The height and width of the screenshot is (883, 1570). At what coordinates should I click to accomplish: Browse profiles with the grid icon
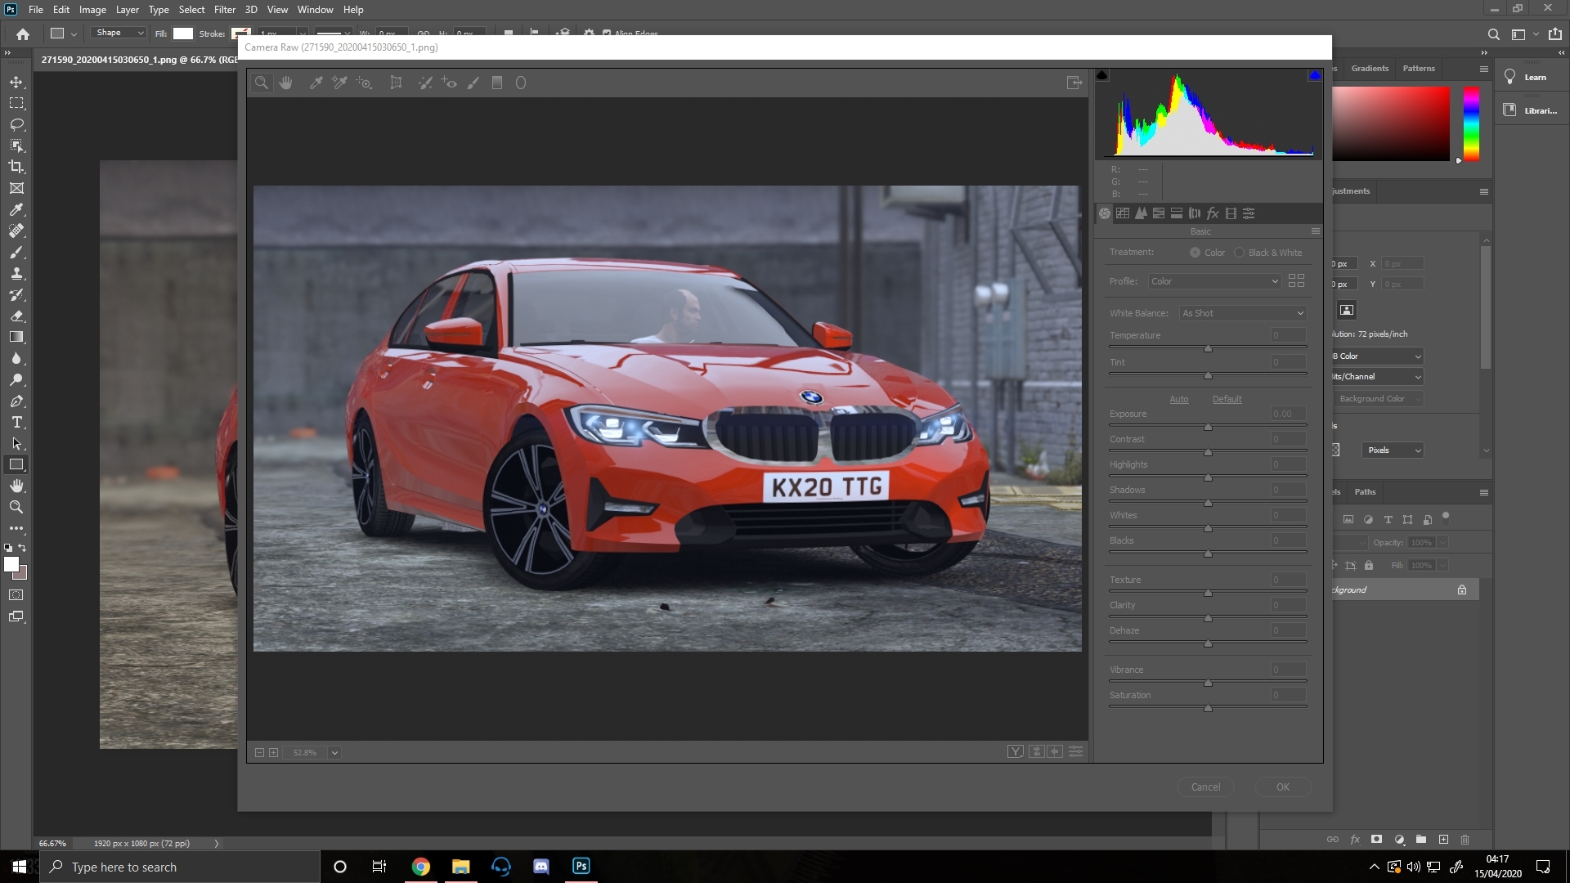1296,280
